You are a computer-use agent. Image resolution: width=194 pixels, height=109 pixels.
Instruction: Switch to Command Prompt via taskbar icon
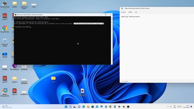click(x=128, y=107)
